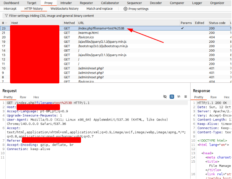Open the Request panel hamburger menu

(186, 97)
